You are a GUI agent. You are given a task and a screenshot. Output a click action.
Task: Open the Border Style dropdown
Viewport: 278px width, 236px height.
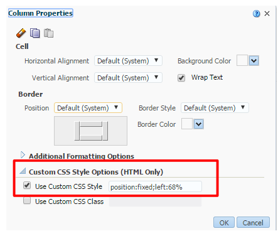[215, 108]
